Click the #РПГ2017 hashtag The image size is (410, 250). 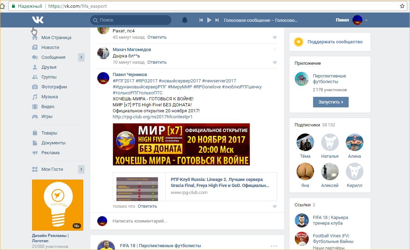(123, 81)
